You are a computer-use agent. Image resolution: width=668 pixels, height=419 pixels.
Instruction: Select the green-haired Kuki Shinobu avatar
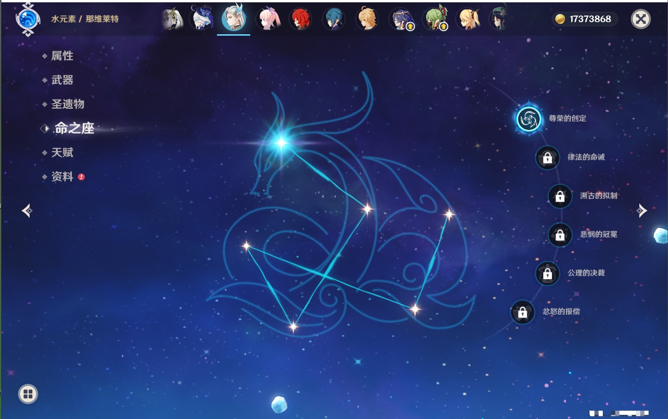[435, 19]
